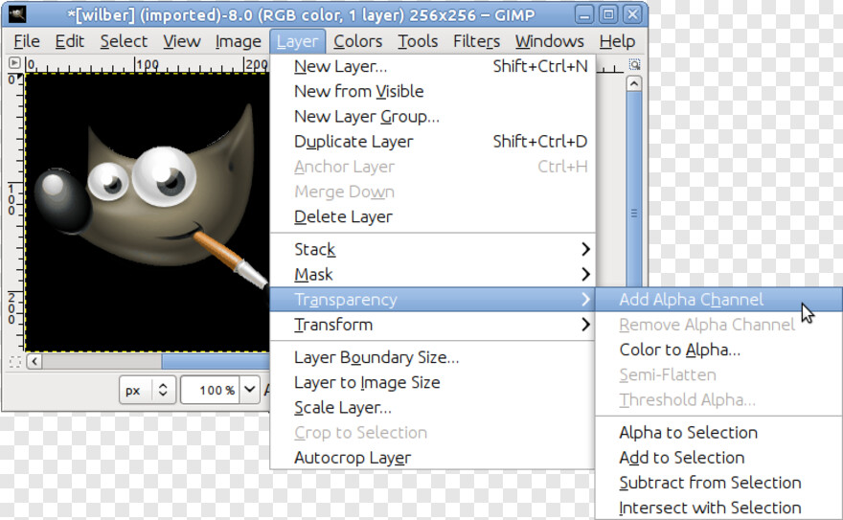Click Add Alpha Channel
This screenshot has width=843, height=520.
(x=718, y=299)
